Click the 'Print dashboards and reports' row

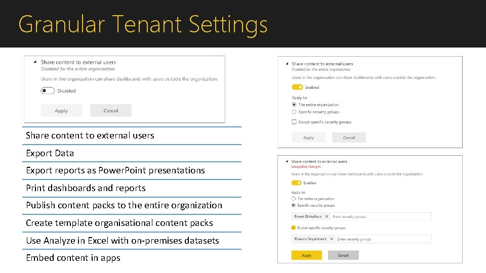tap(132, 188)
